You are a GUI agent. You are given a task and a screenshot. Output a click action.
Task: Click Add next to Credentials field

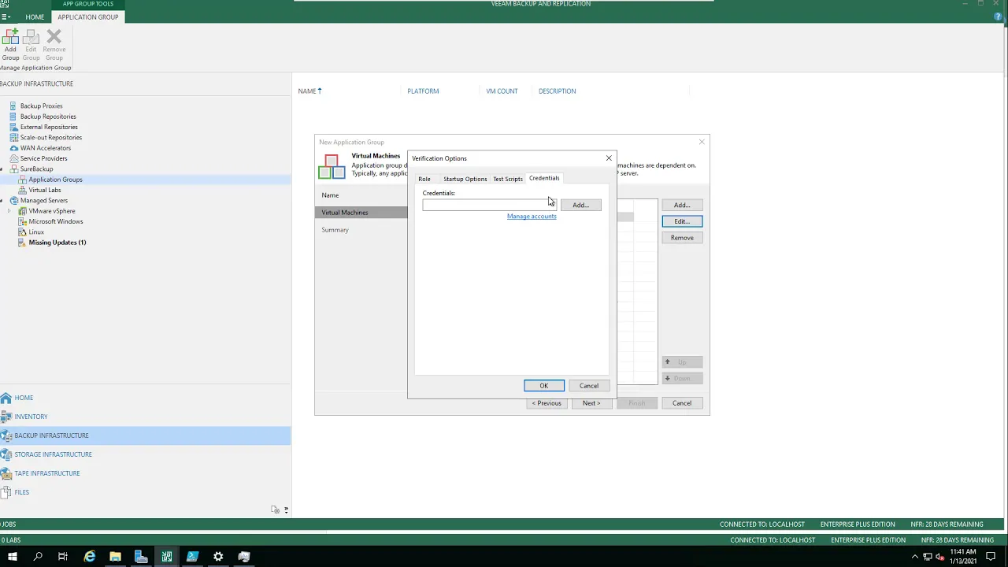pyautogui.click(x=580, y=205)
